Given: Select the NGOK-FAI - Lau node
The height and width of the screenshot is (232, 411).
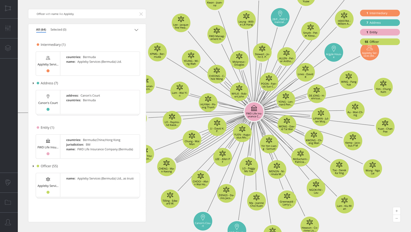Looking at the screenshot, I should tap(316, 188).
